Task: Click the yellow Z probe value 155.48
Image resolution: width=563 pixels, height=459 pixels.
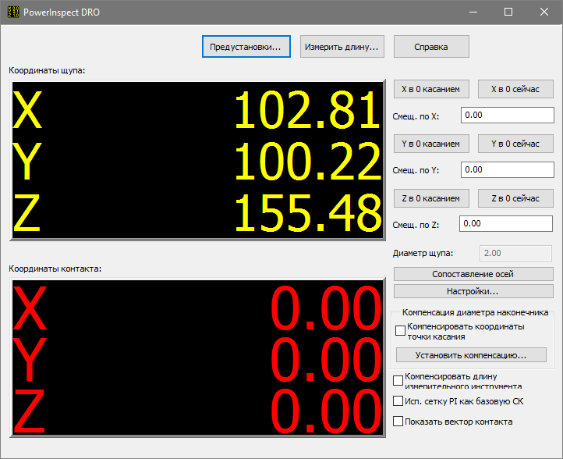Action: click(307, 213)
